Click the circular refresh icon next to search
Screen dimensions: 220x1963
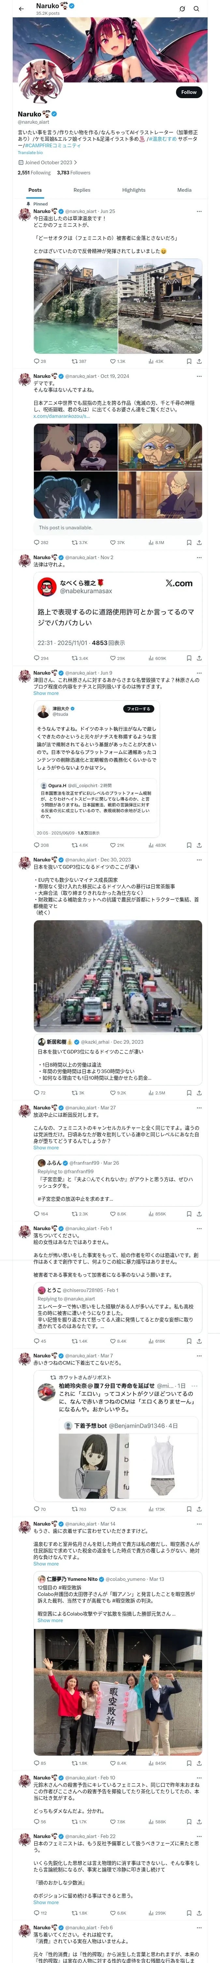(182, 9)
